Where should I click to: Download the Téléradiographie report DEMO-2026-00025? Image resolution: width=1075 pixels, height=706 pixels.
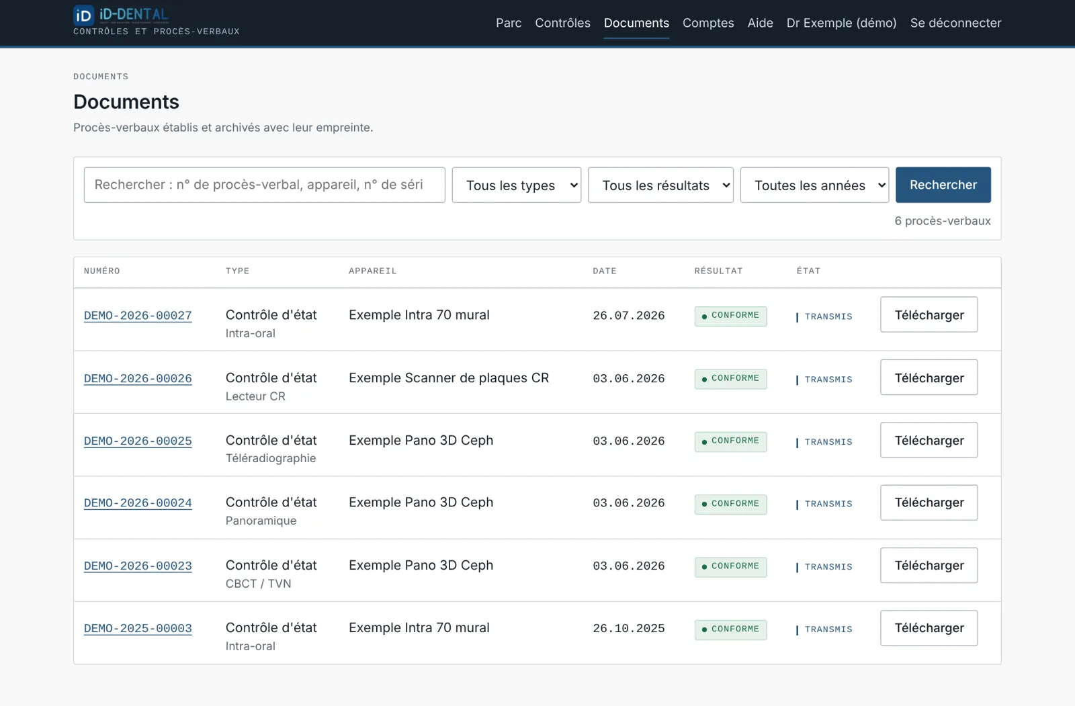(x=929, y=440)
